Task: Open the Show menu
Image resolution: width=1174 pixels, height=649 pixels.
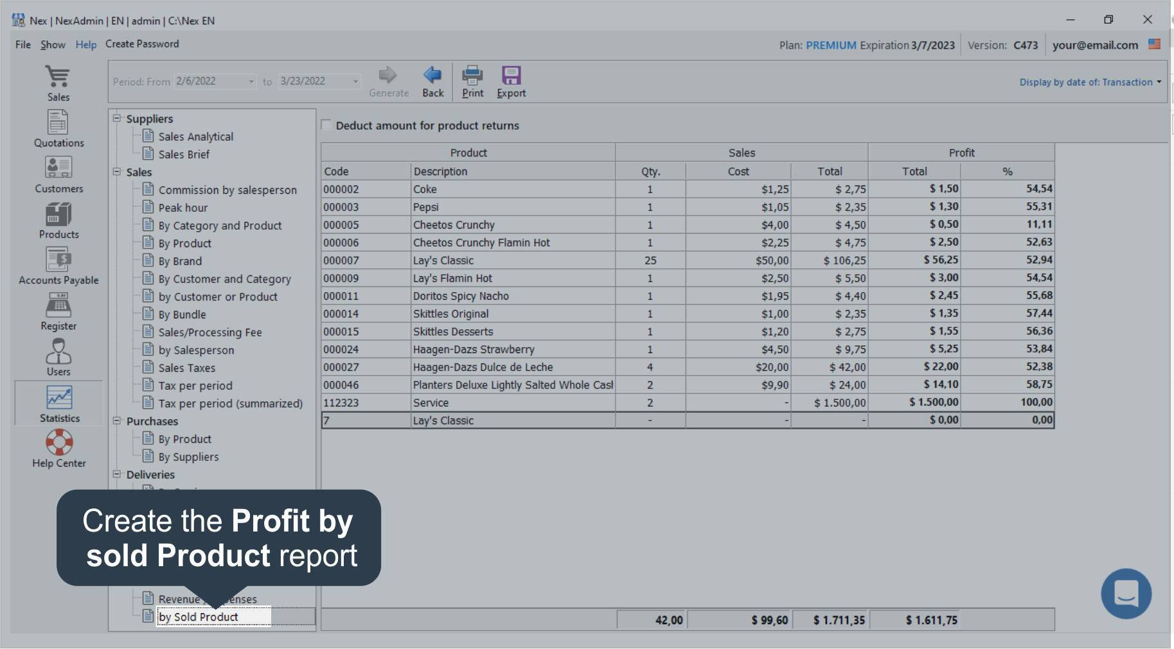Action: coord(53,44)
